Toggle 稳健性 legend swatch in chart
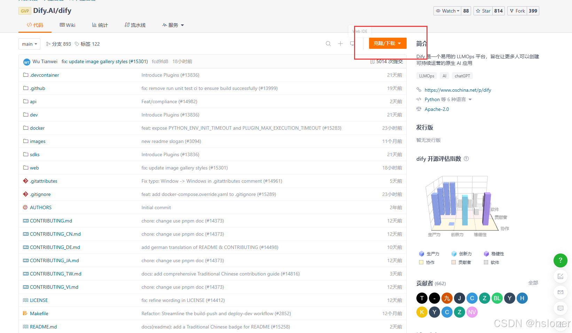This screenshot has height=333, width=572. click(486, 254)
